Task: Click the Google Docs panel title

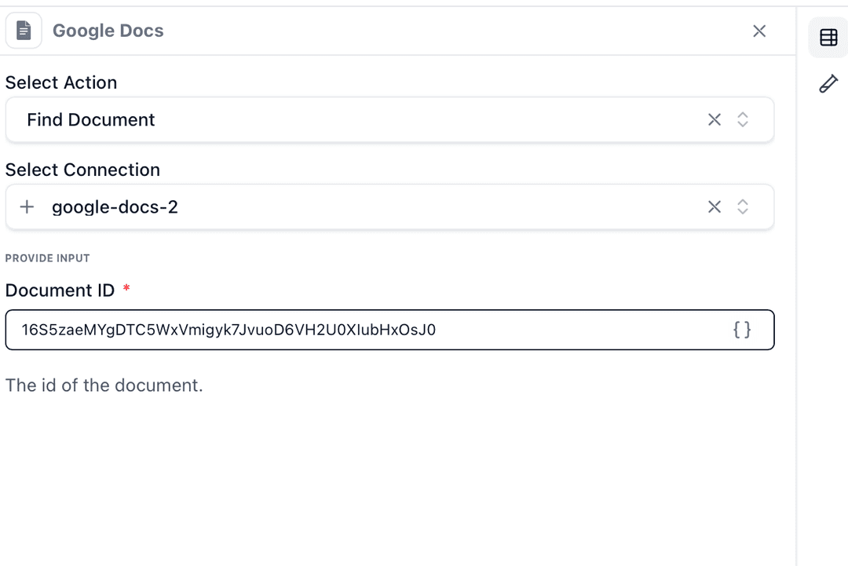Action: click(x=108, y=30)
